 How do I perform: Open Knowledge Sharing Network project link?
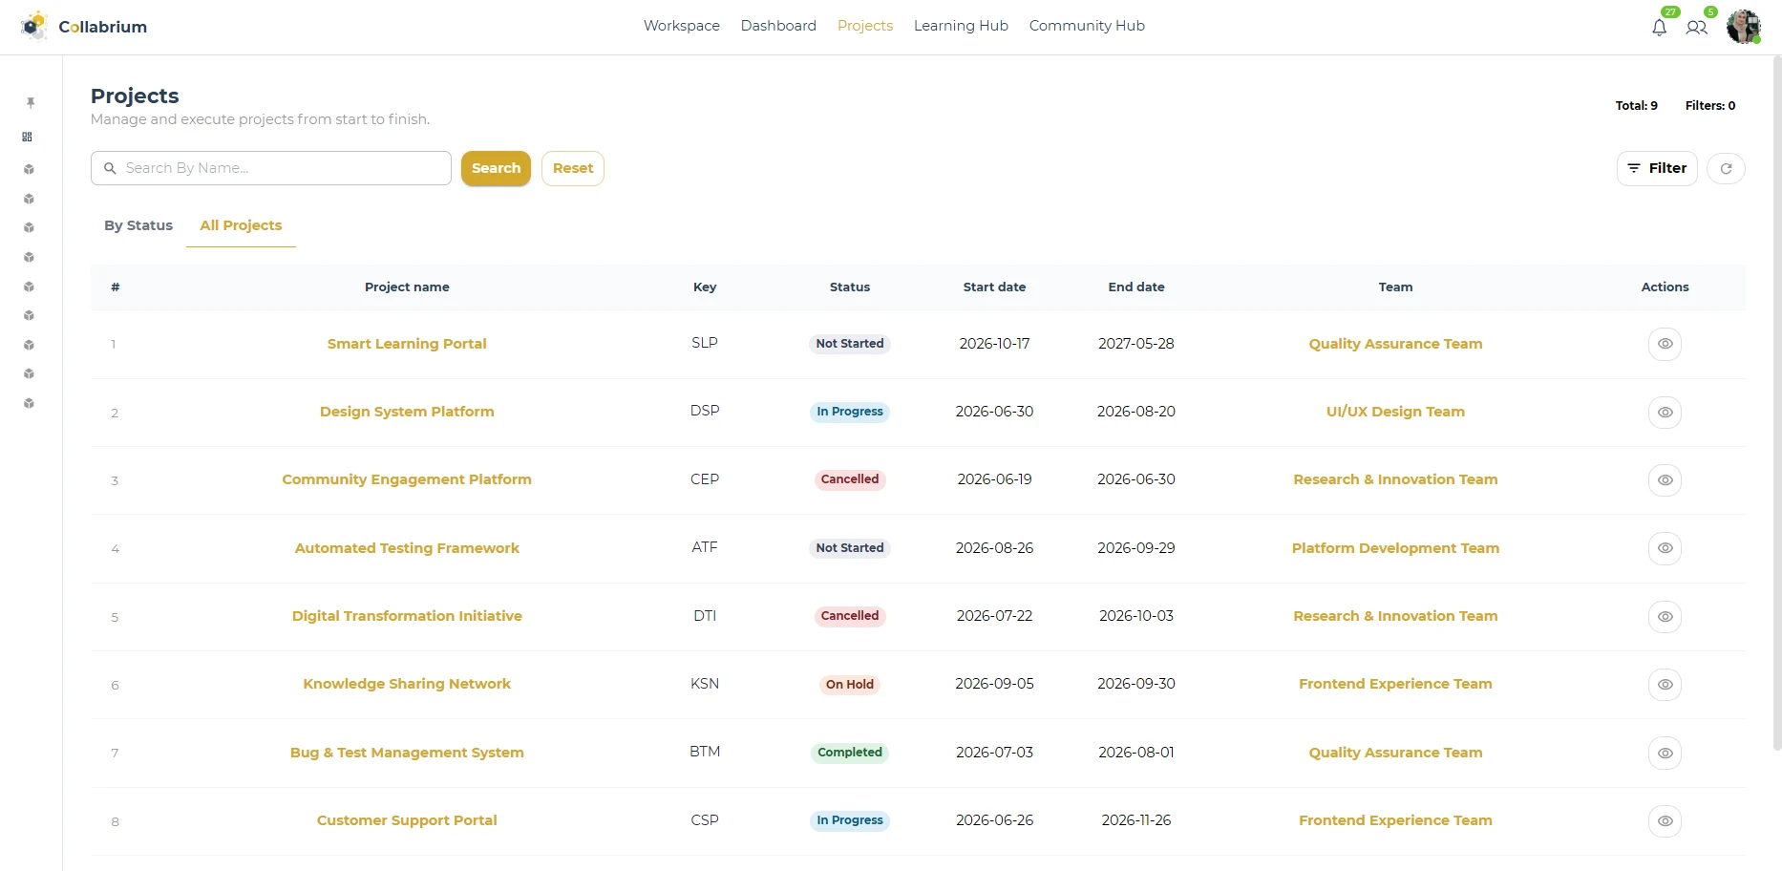click(x=407, y=684)
